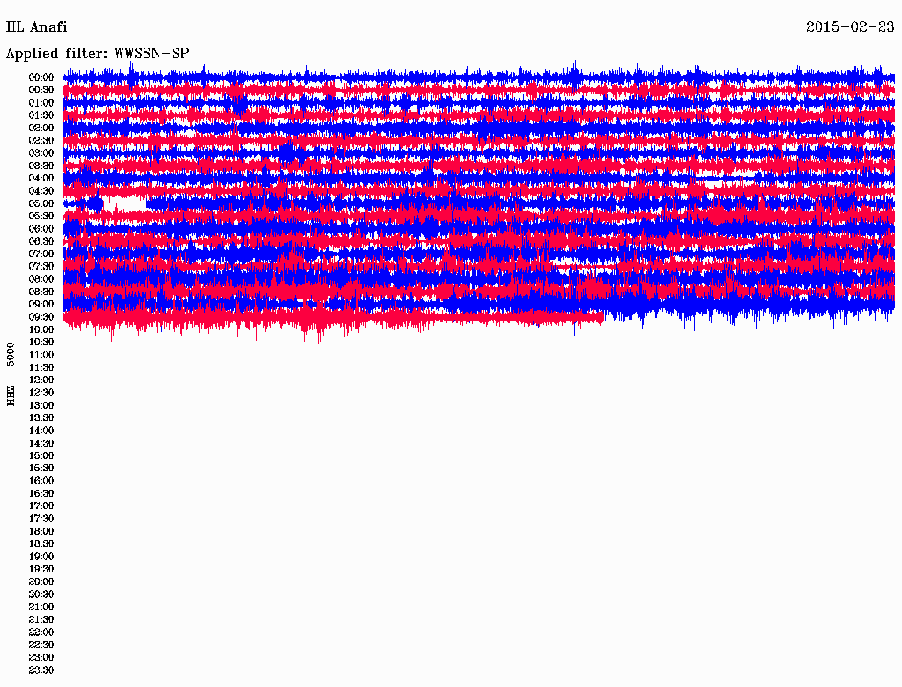Select the 06:00 time label
The image size is (902, 687).
tap(41, 229)
